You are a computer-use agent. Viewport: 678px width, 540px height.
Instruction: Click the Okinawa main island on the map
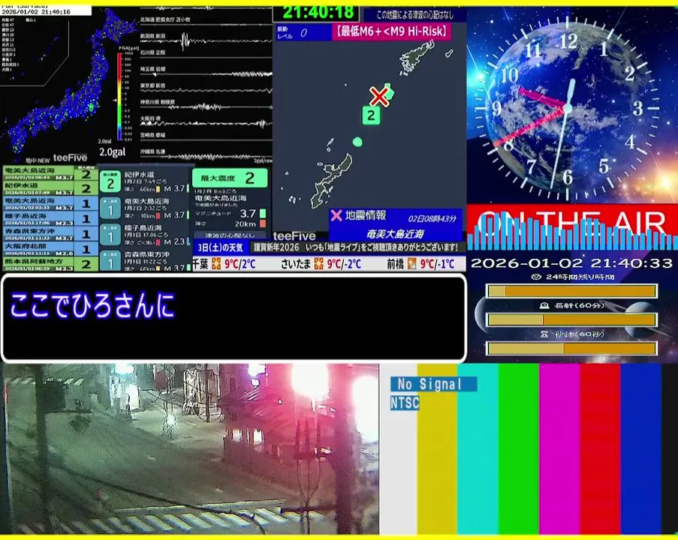pos(332,181)
